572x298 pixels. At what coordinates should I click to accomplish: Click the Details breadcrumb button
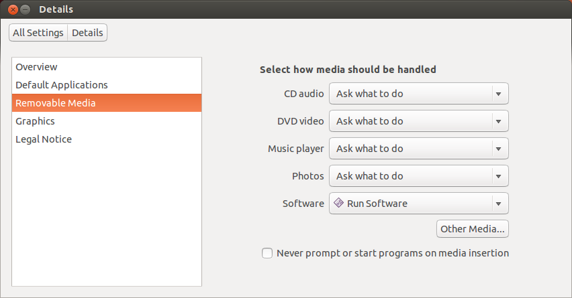tap(87, 32)
